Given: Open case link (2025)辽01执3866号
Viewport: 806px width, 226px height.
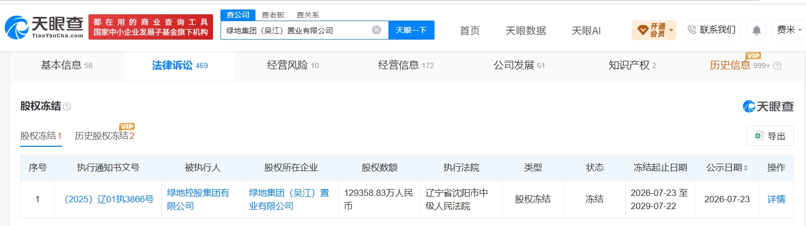Looking at the screenshot, I should tap(108, 200).
